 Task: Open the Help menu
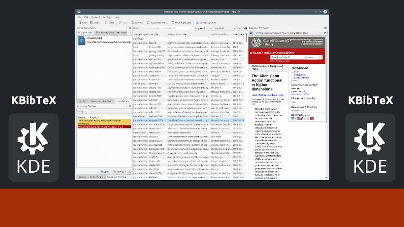[117, 17]
